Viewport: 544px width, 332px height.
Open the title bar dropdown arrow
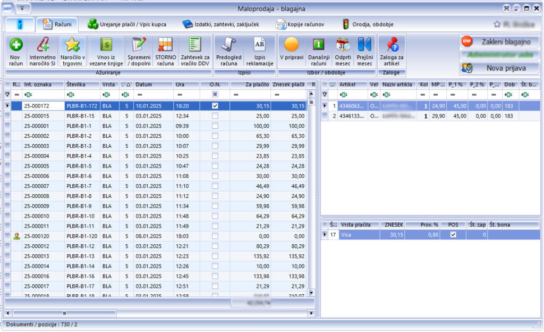coord(22,8)
